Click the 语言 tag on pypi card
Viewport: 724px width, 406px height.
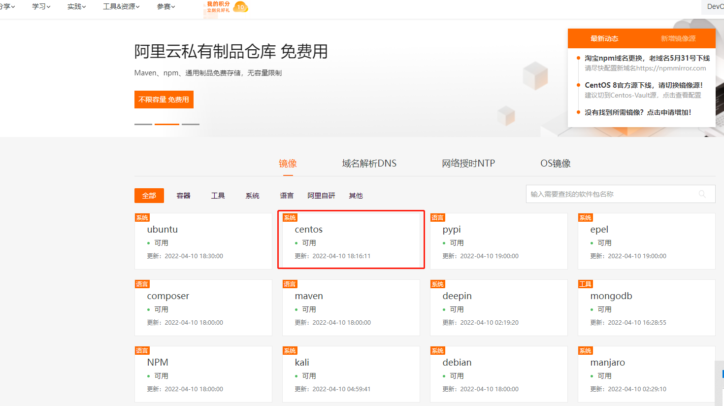[x=437, y=218]
